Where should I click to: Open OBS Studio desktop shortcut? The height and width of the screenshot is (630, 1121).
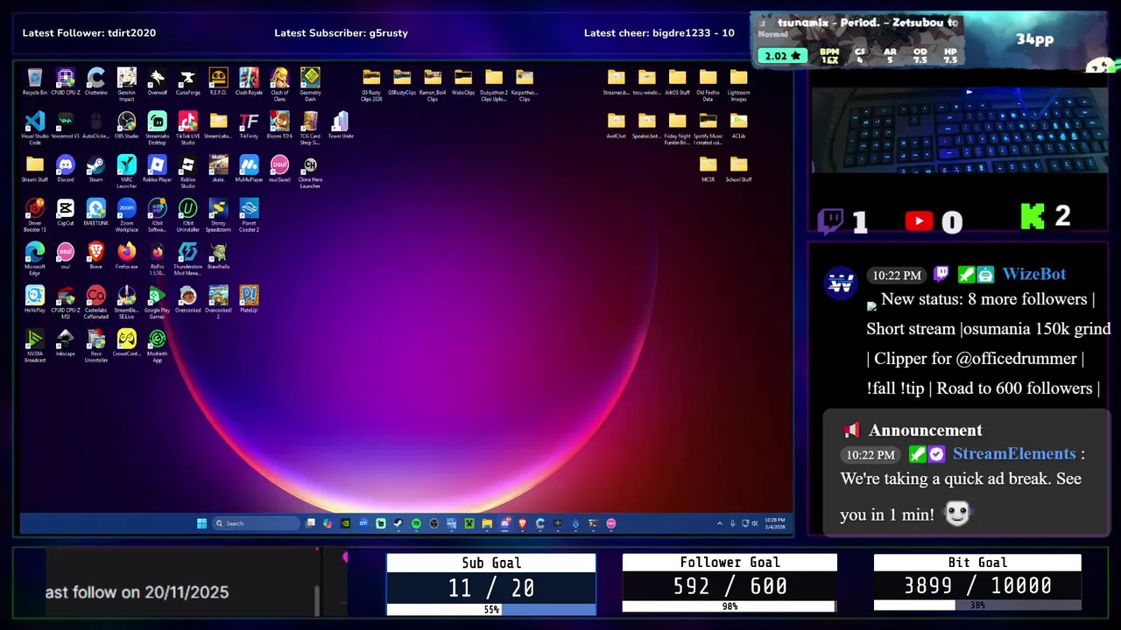(x=127, y=124)
